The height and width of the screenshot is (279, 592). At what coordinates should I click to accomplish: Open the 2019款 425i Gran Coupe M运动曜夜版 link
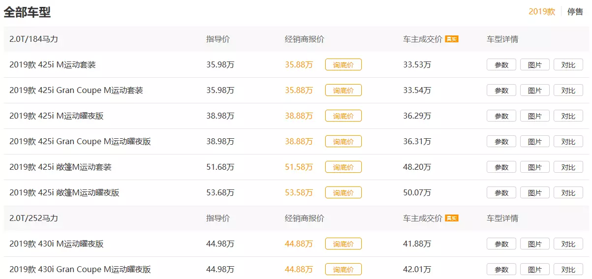80,142
